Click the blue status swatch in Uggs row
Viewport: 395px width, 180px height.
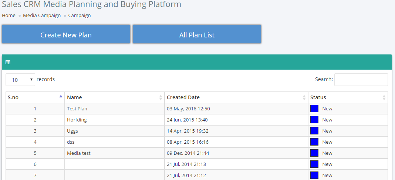314,131
